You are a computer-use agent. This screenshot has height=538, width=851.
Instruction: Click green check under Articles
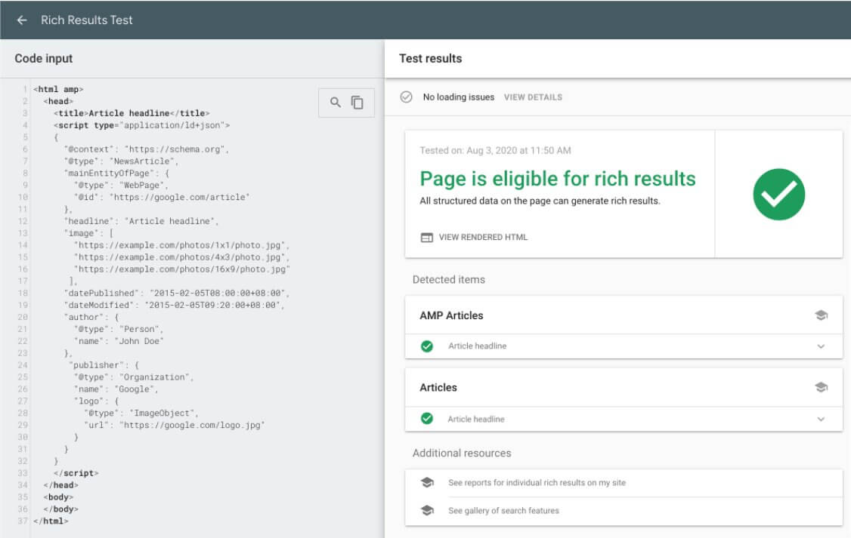coord(427,419)
